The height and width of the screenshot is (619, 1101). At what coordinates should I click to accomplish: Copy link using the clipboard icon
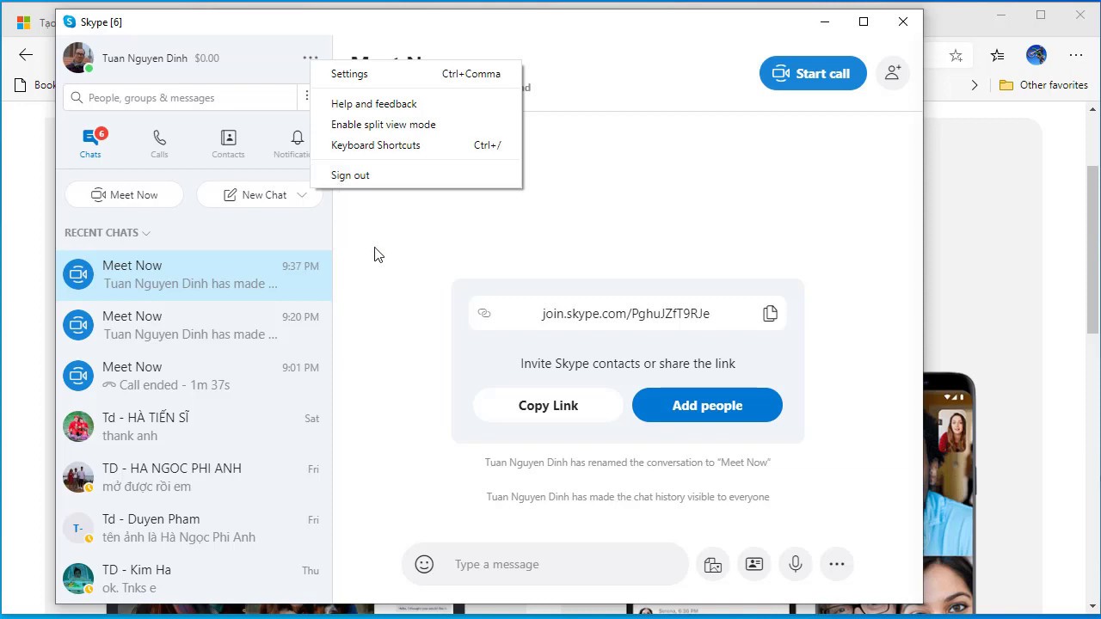pos(770,314)
